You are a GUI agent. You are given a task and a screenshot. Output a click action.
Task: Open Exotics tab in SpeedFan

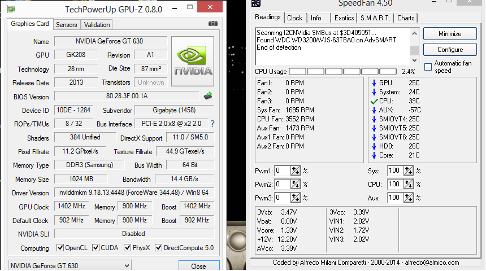(344, 18)
